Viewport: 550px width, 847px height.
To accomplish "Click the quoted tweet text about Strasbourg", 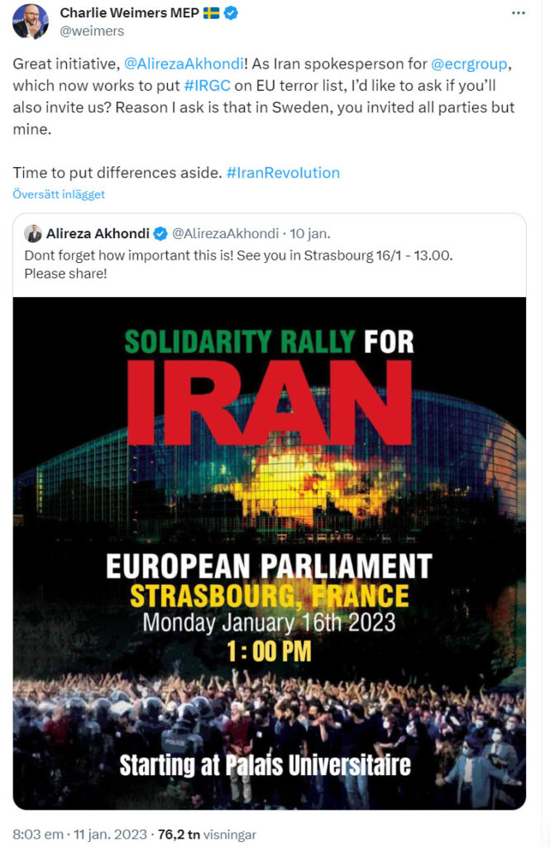I will point(238,264).
